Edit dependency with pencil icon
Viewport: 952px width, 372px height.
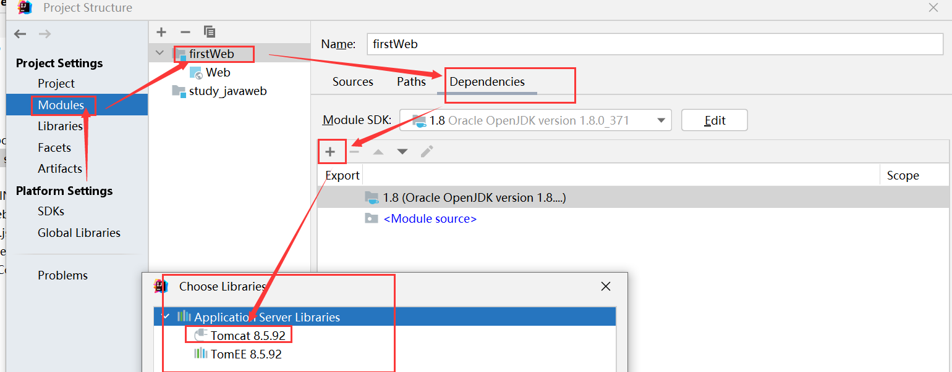[x=427, y=152]
